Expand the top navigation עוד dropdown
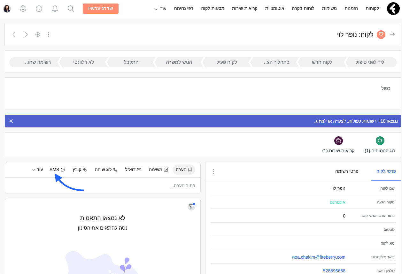The image size is (402, 274). [160, 9]
